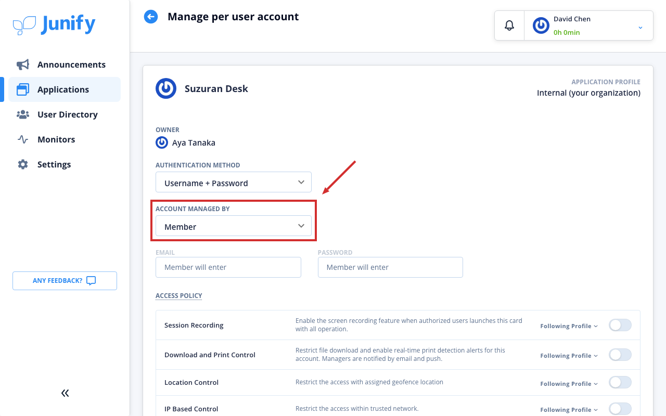Toggle Download and Print Control switch
The image size is (666, 416).
(620, 355)
